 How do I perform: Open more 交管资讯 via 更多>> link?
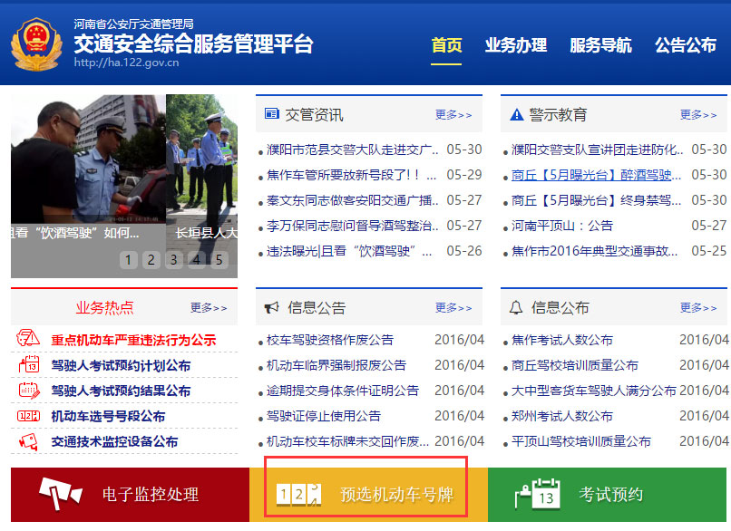tap(453, 114)
